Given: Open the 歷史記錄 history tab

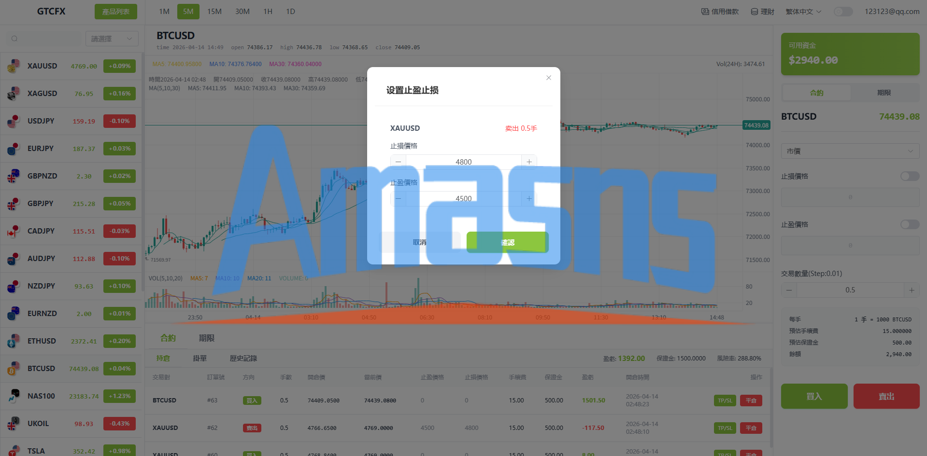Looking at the screenshot, I should (x=243, y=359).
